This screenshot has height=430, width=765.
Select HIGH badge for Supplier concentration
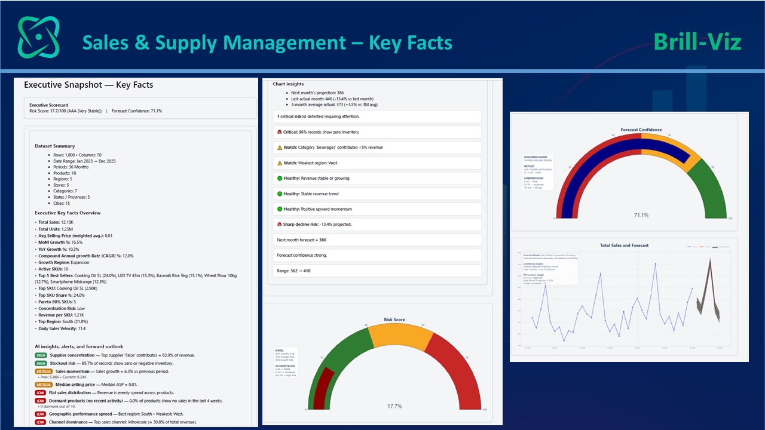41,355
